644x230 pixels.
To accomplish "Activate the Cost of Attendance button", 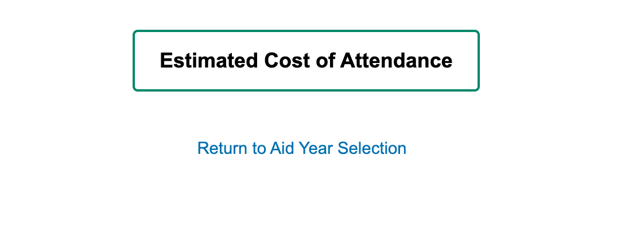I will 306,61.
